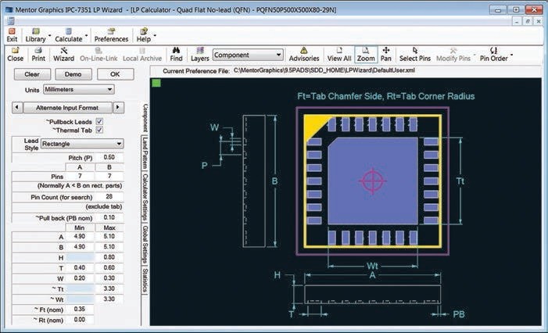Click the Exit toolbar icon
Viewport: 548px width, 333px height.
click(x=12, y=35)
